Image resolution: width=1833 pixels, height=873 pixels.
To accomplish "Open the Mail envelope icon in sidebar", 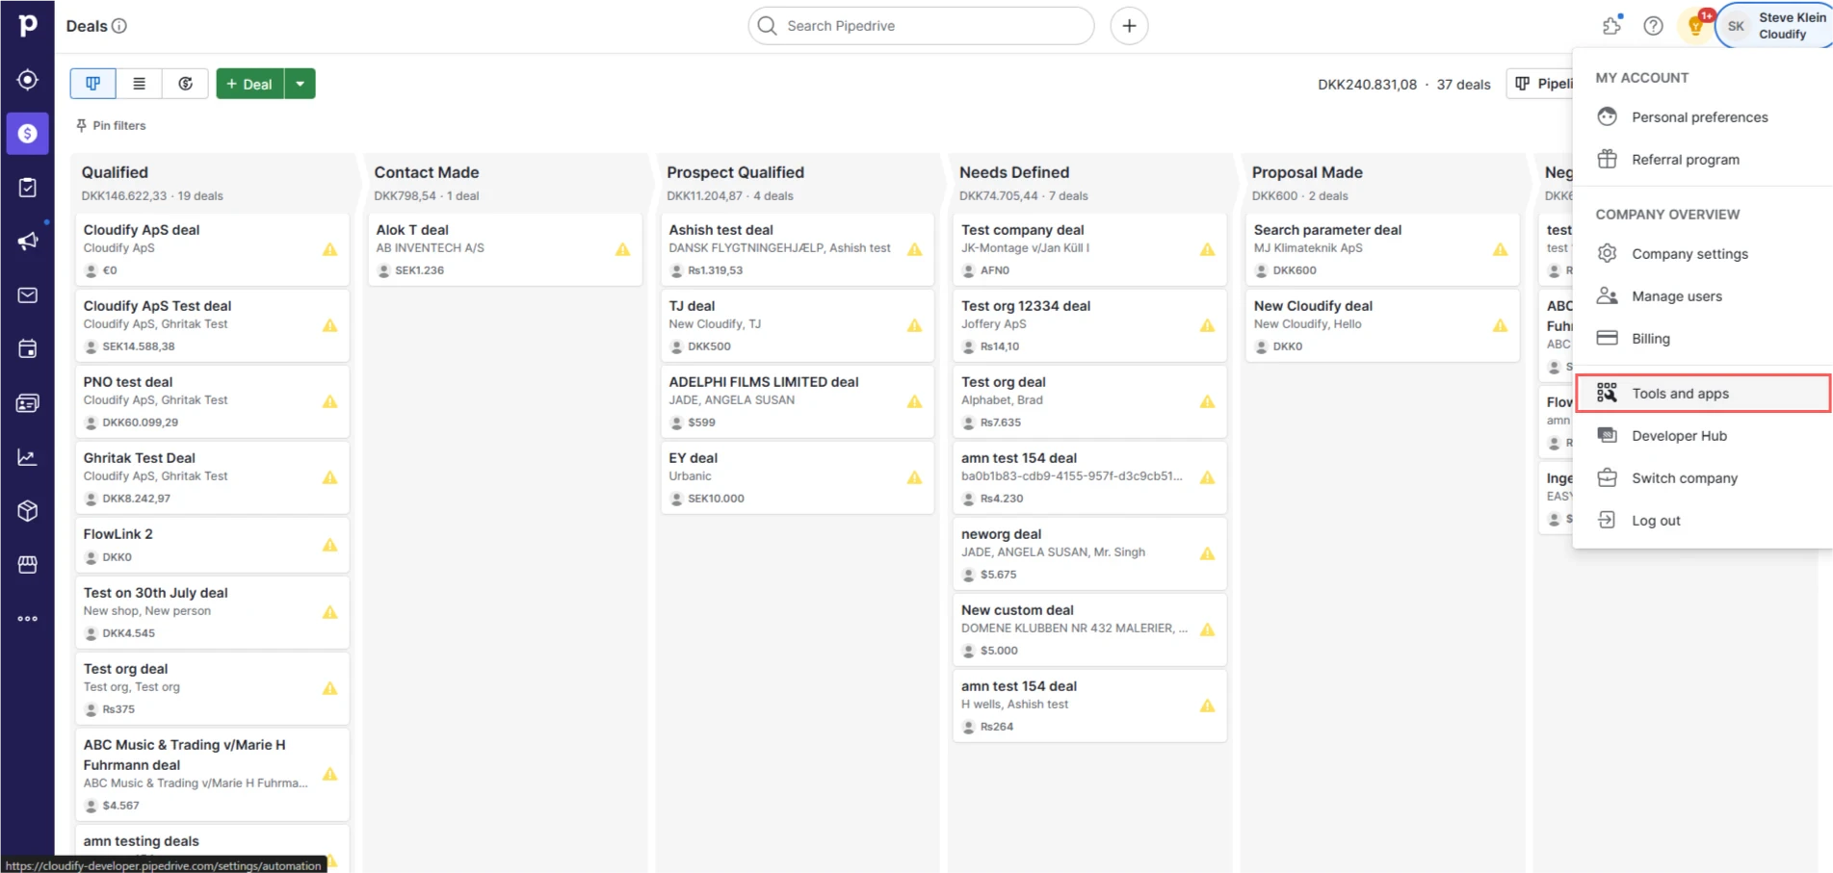I will (27, 295).
